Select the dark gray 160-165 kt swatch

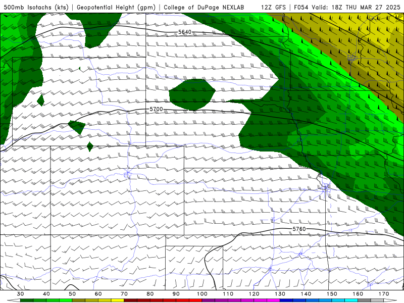pyautogui.click(x=364, y=300)
